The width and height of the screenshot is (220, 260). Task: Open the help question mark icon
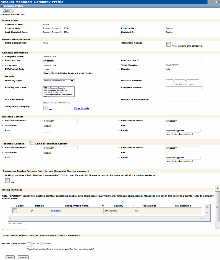[x=213, y=2]
